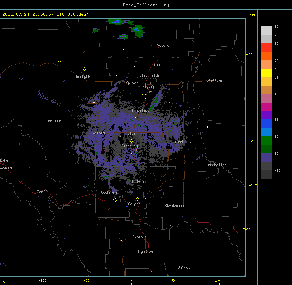Click the Didsbury label
The height and width of the screenshot is (285, 292).
[x=130, y=146]
